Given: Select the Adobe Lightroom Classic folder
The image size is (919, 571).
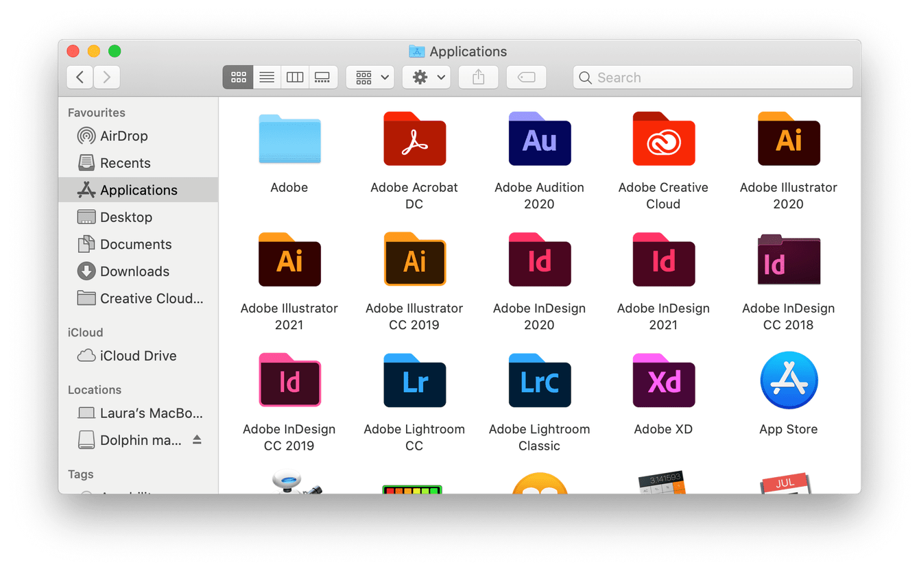Looking at the screenshot, I should pos(539,380).
